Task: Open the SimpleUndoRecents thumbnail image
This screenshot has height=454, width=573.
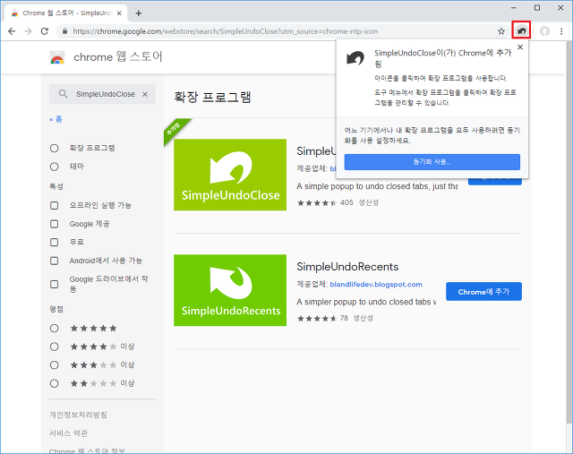Action: pyautogui.click(x=230, y=290)
